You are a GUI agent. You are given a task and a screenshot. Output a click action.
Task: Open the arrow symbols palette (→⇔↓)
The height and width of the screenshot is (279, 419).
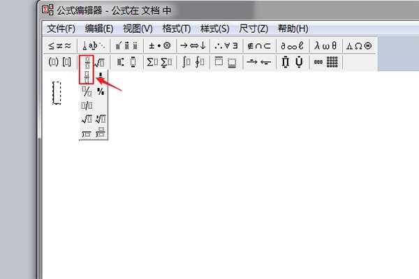point(193,46)
